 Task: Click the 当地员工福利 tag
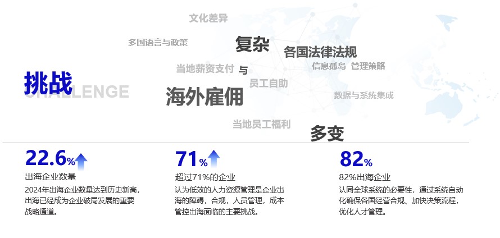261,124
